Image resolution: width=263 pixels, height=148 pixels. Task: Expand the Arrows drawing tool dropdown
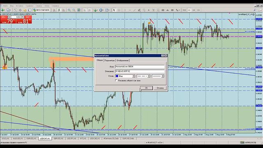(179, 10)
